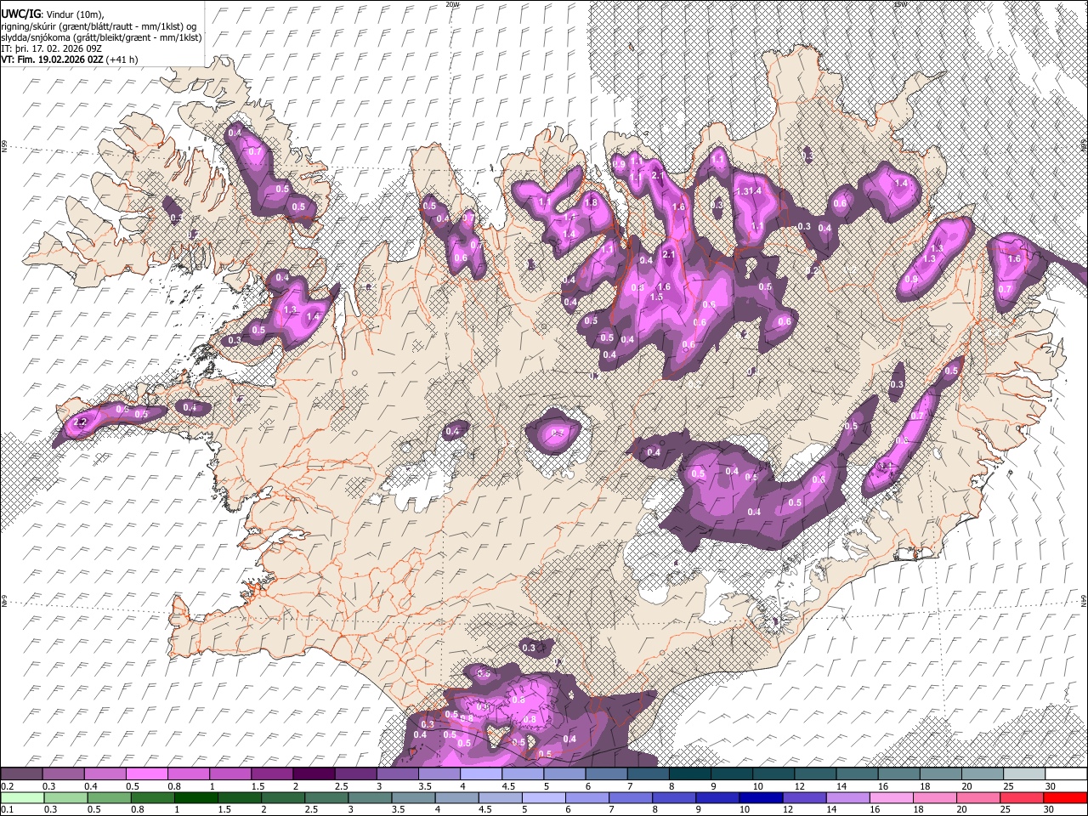Select darkest purple 2–2.5 snow legend swatch
The width and height of the screenshot is (1088, 816).
tap(314, 774)
